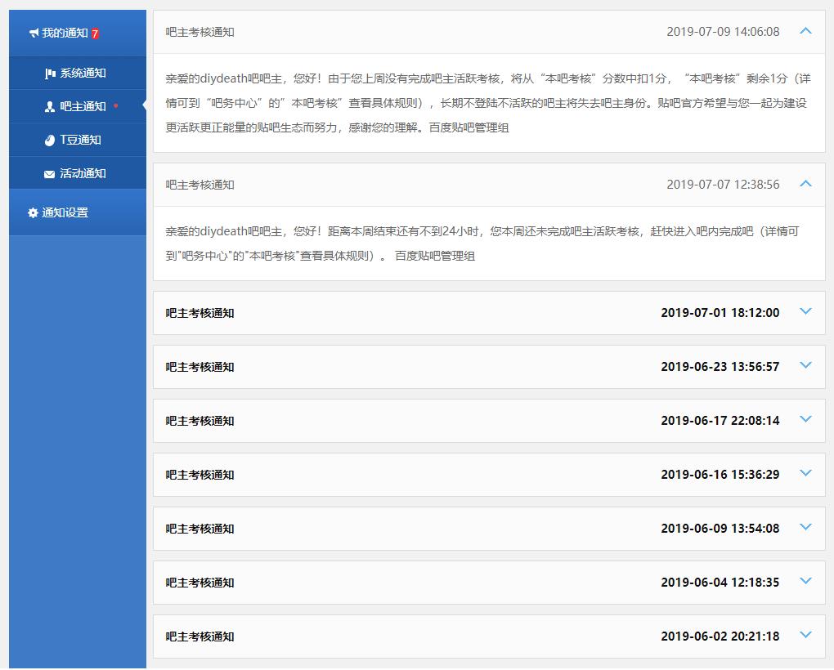Click the timestamp 2019-06-17 22:08:14
Screen dimensions: 834x670
click(x=720, y=420)
